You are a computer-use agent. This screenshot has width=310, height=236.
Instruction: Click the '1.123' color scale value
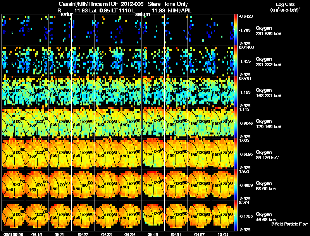coord(245,92)
